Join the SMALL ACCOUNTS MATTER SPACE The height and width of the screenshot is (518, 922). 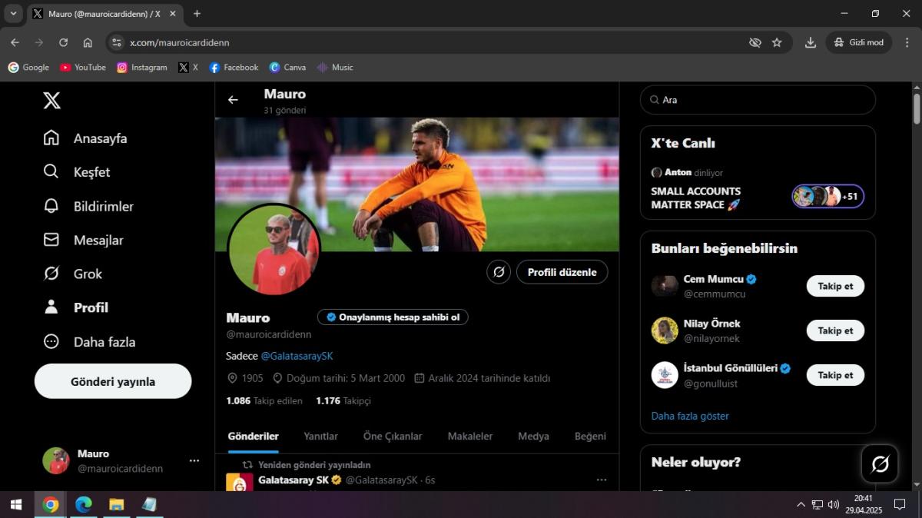696,198
